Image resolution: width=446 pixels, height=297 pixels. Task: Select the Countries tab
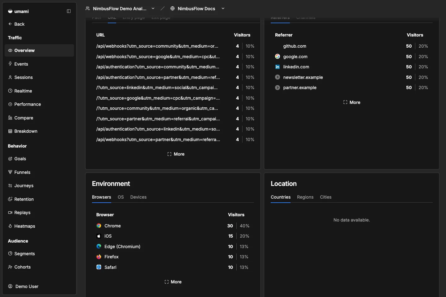coord(281,197)
